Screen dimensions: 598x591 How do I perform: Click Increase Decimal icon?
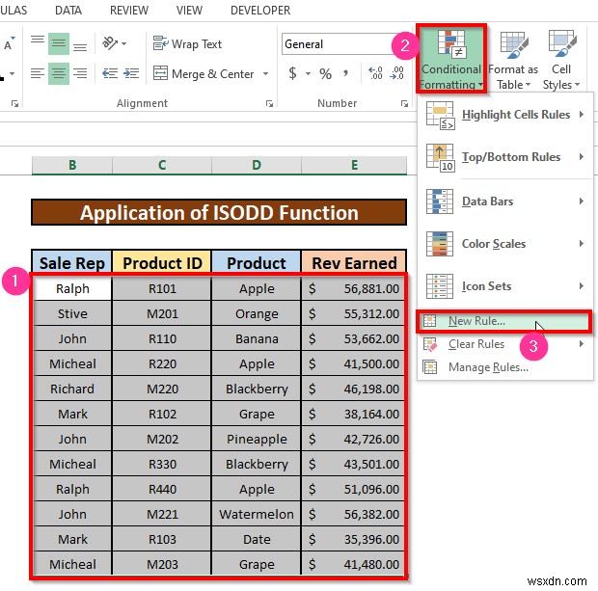tap(375, 72)
